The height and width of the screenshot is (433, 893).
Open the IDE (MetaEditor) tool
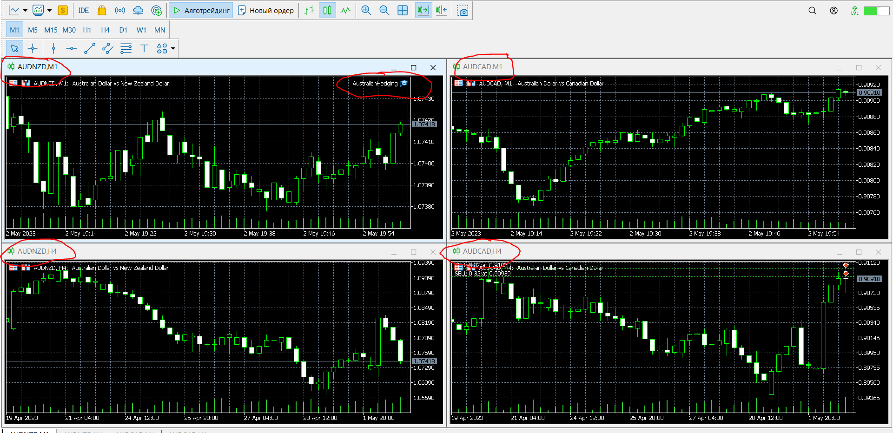click(x=83, y=10)
